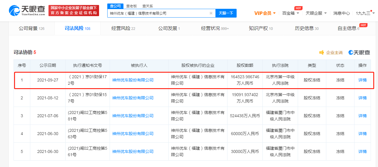Screen dimensions: 378x167
Task: Open 消息中心 message center
Action: (x=341, y=13)
